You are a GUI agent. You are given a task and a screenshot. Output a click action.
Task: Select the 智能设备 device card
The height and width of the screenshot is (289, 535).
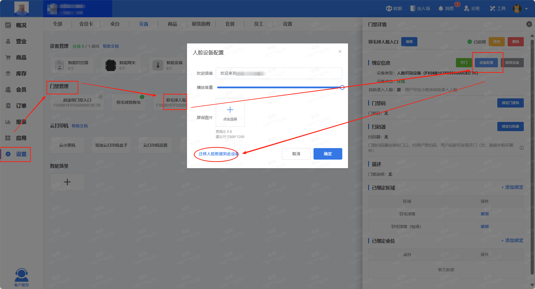pyautogui.click(x=168, y=65)
